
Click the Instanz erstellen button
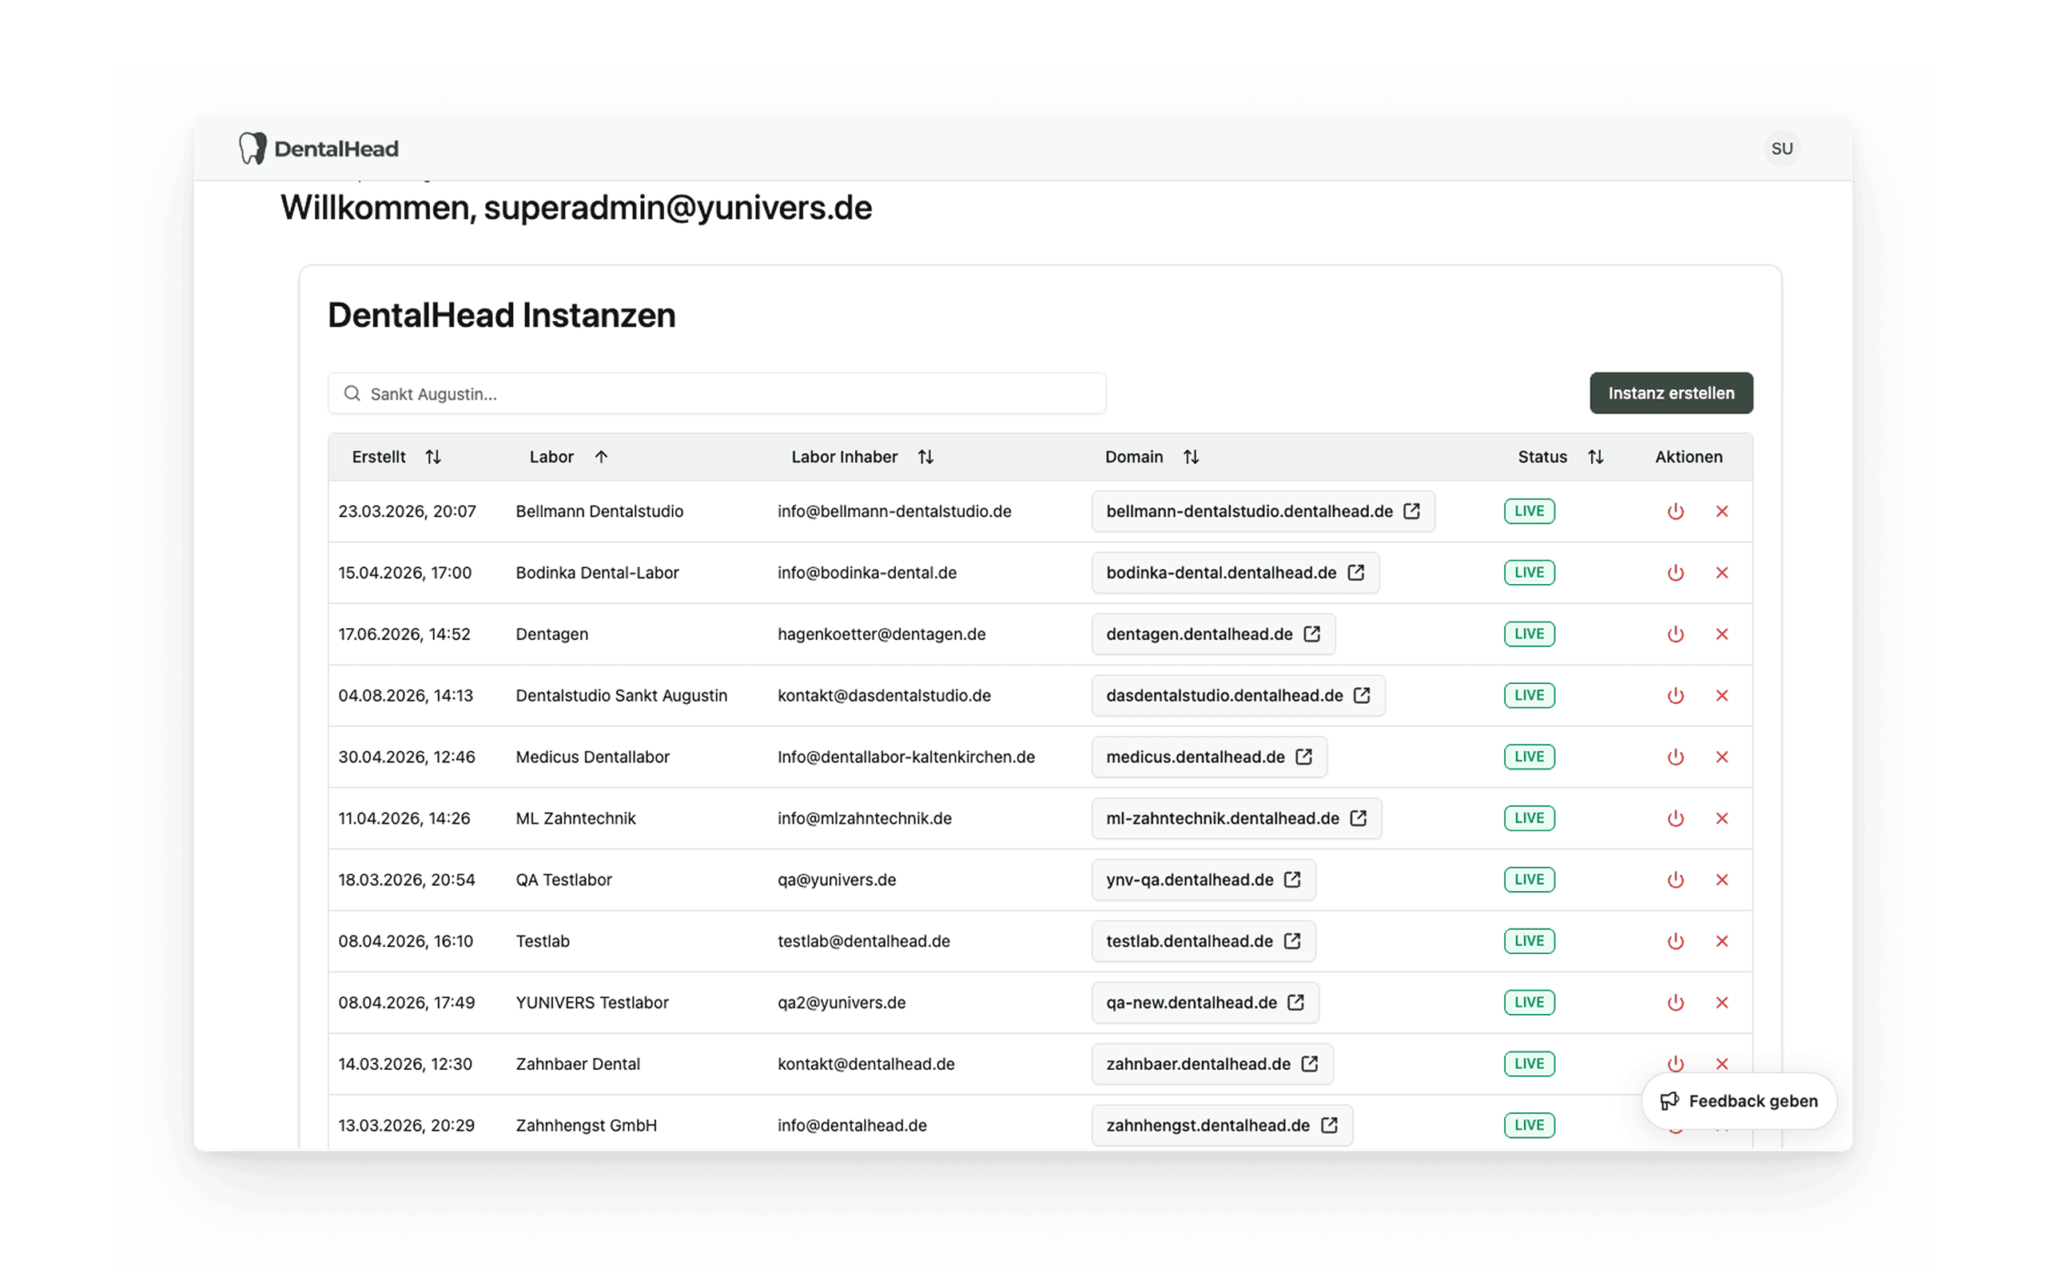(1670, 392)
